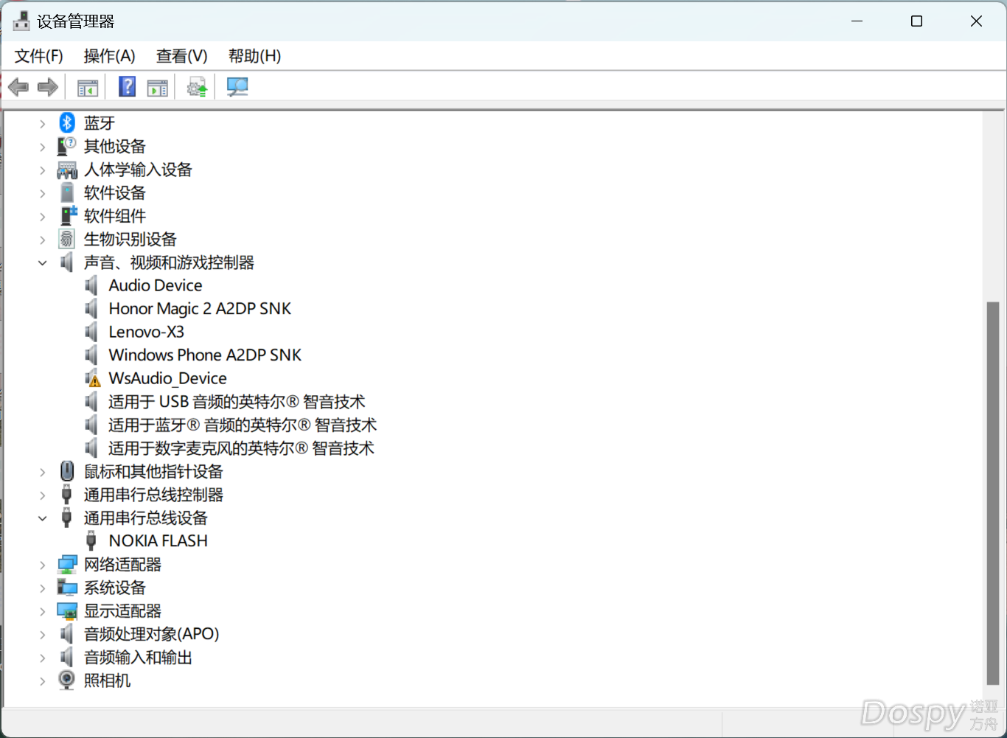Viewport: 1007px width, 738px height.
Task: Click the speaker icon for 音频处理对象(APO)
Action: coord(67,634)
